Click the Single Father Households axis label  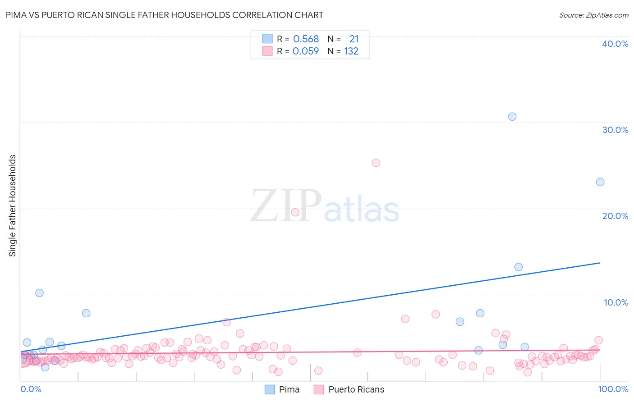[x=13, y=206]
